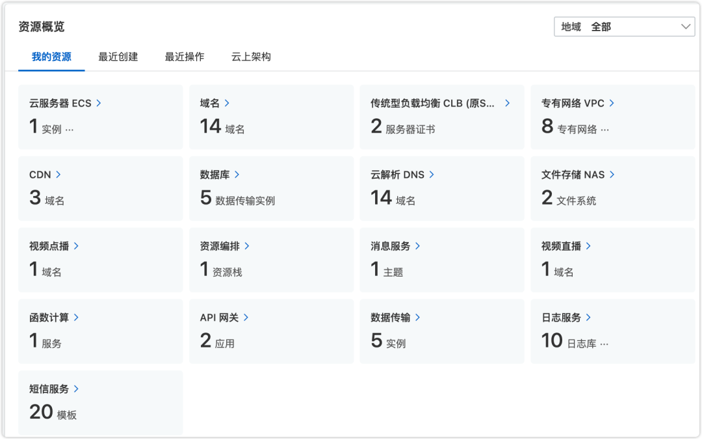Open the 地域 全部 region dropdown
The image size is (702, 439).
point(624,27)
